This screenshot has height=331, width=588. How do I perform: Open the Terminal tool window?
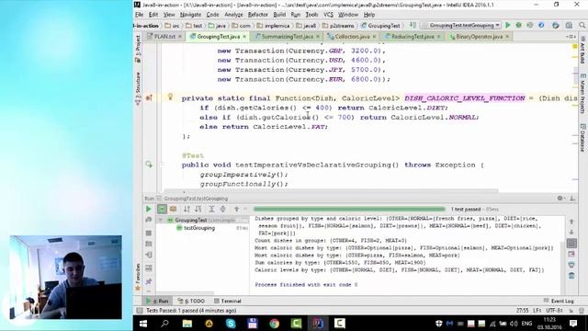(228, 301)
